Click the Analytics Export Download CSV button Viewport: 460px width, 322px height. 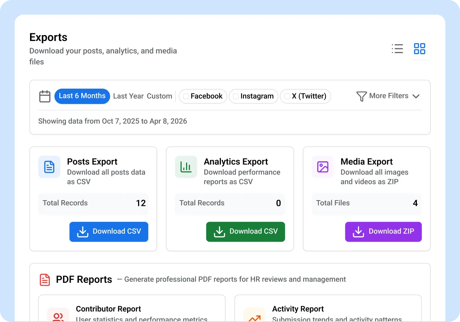[245, 232]
